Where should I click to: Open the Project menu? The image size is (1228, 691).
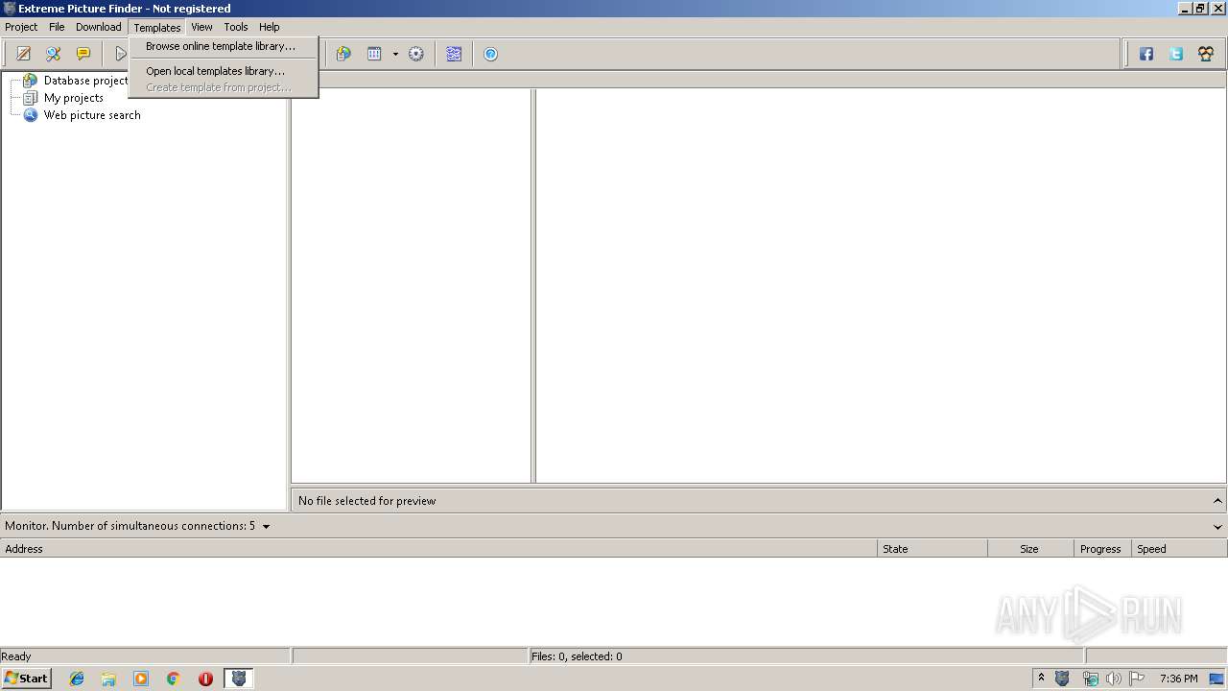(21, 27)
